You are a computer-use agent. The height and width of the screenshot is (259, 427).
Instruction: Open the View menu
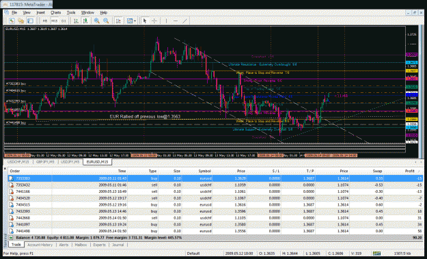tap(27, 12)
